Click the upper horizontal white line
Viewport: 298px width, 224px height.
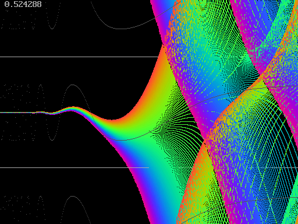click(79, 57)
